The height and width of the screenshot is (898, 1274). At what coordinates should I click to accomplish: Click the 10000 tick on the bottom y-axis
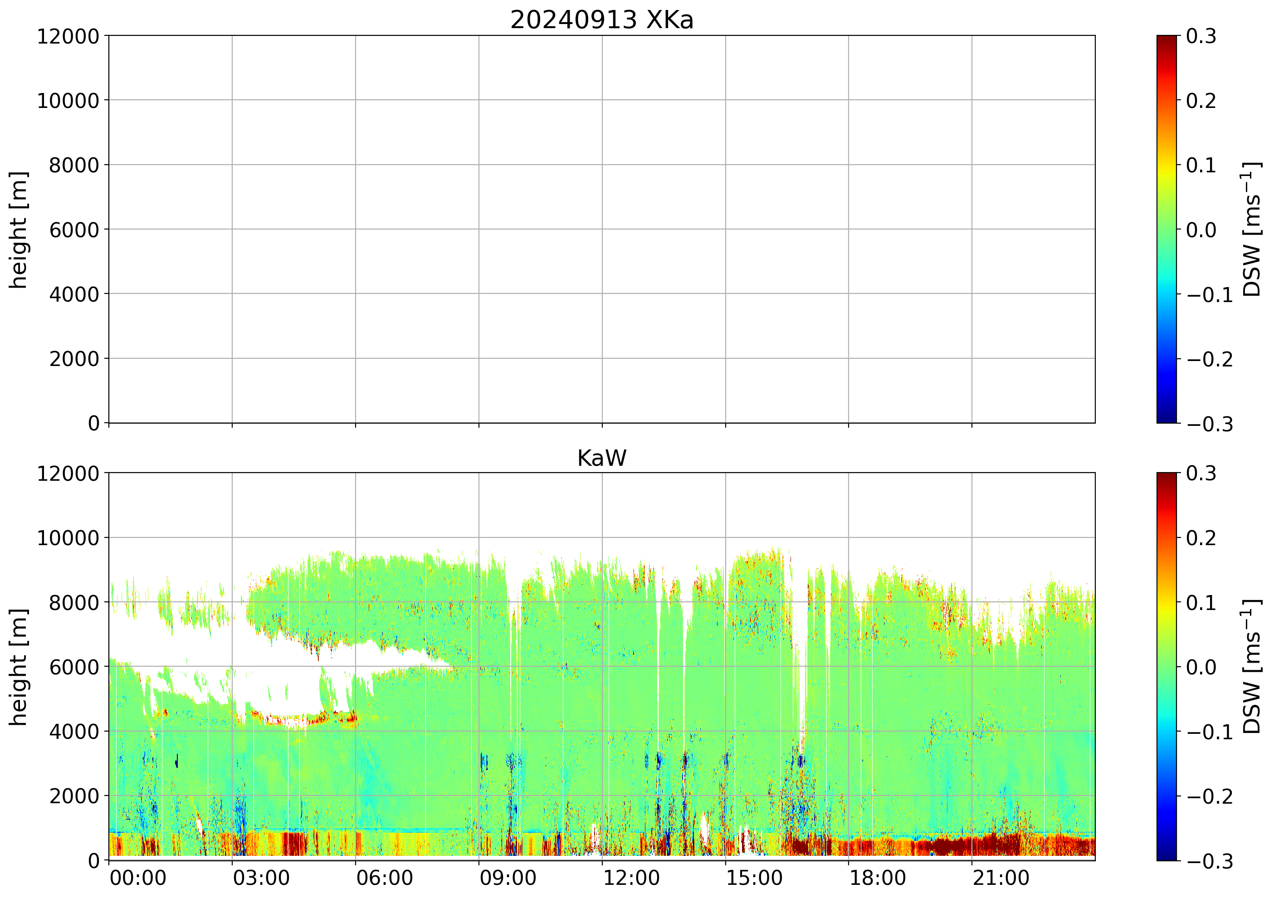click(68, 538)
